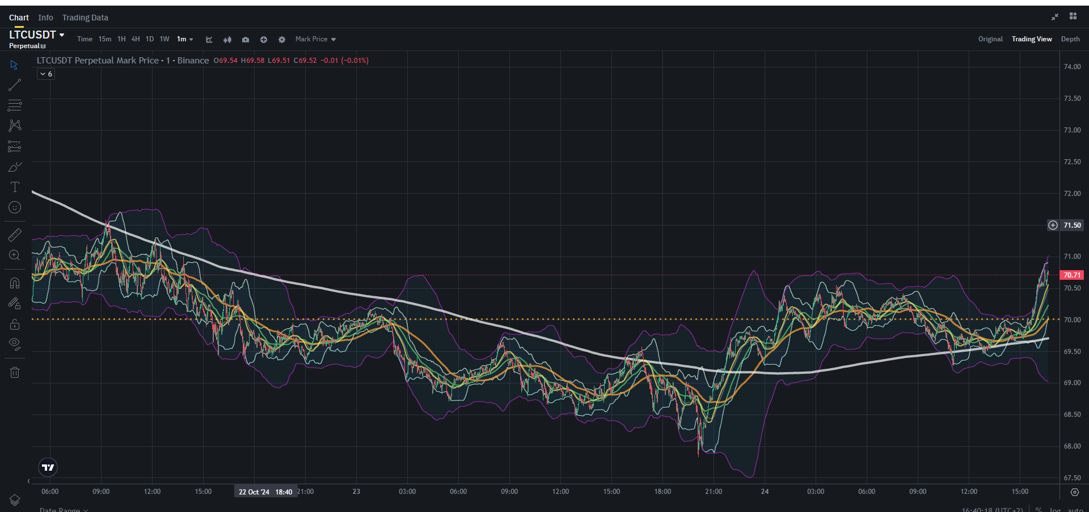The image size is (1089, 512).
Task: Remove drawings with the trash icon
Action: [15, 372]
